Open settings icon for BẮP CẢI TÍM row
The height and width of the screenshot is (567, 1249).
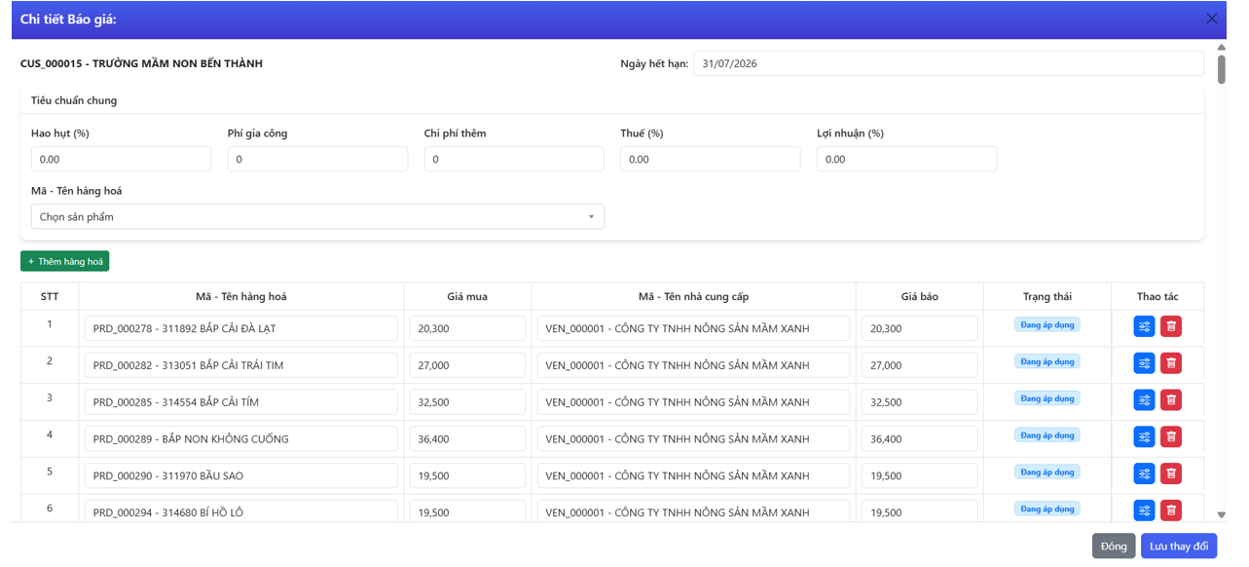pos(1144,400)
